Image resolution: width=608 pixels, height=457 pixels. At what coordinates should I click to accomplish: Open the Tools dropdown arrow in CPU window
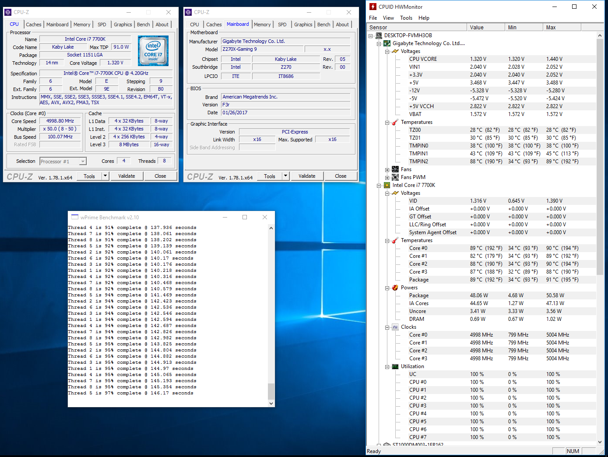[105, 176]
